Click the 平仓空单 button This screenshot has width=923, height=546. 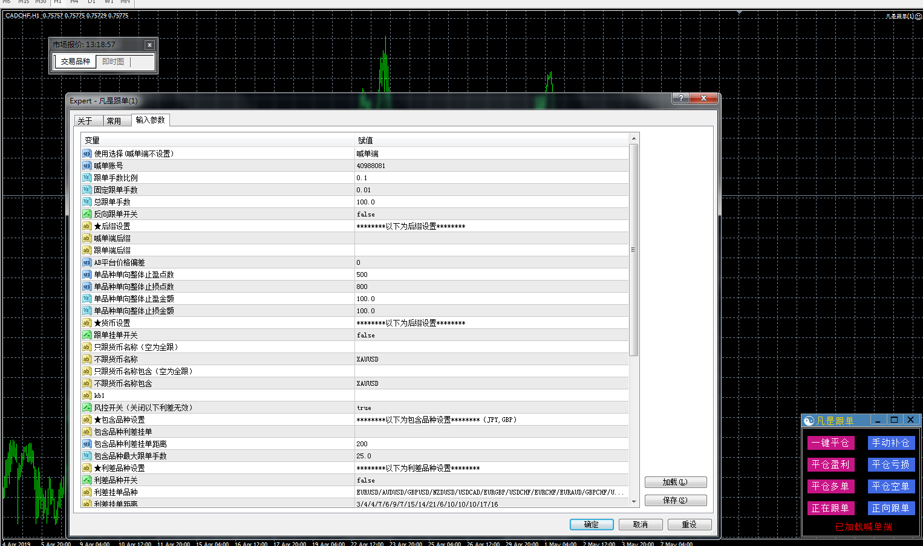tap(891, 487)
